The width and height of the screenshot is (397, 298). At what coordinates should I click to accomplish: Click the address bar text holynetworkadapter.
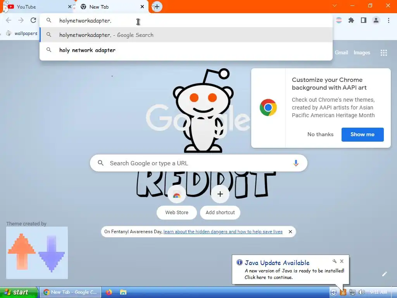(85, 21)
